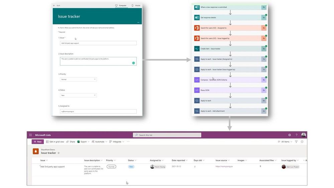Open more commands ellipsis in Lists toolbar
Viewport: 334px width, 188px height.
[x=128, y=142]
